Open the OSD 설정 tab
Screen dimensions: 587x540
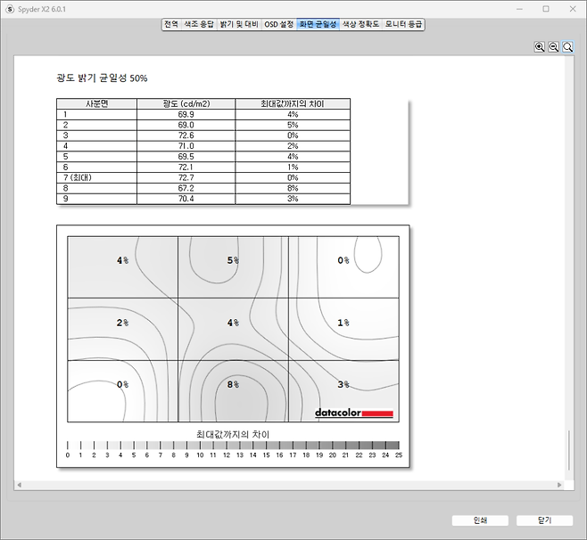[x=279, y=24]
